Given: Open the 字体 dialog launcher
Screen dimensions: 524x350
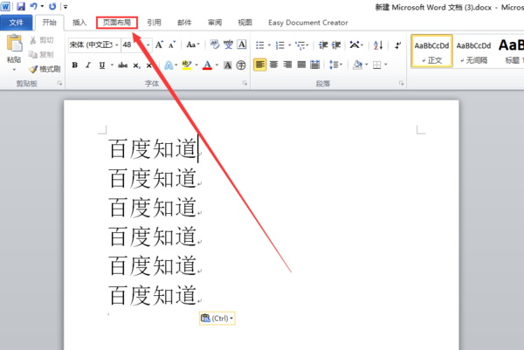Looking at the screenshot, I should click(245, 83).
